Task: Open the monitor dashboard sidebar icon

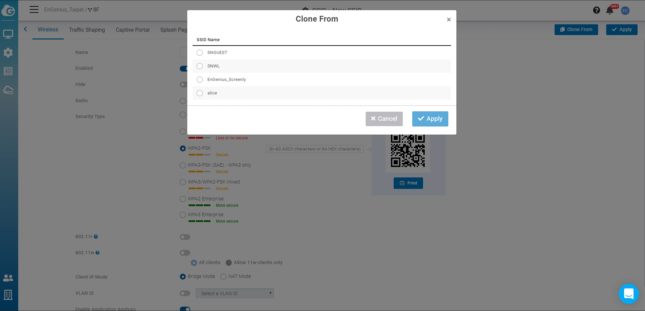Action: [8, 34]
